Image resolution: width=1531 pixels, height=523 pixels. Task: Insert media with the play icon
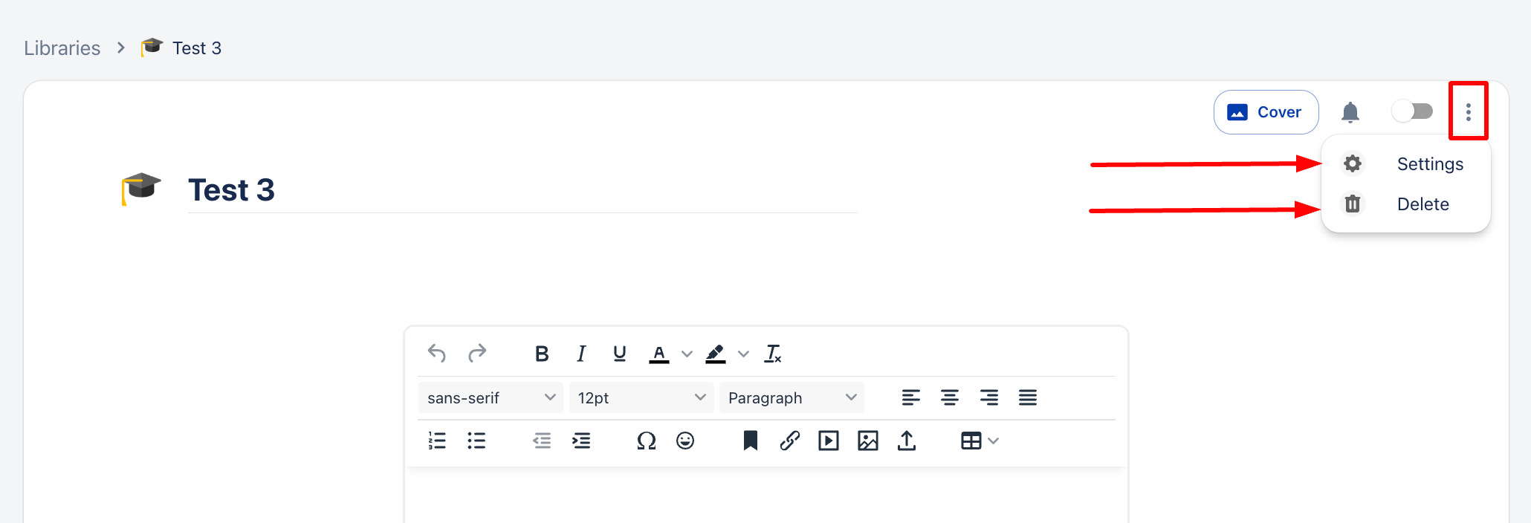pyautogui.click(x=829, y=441)
